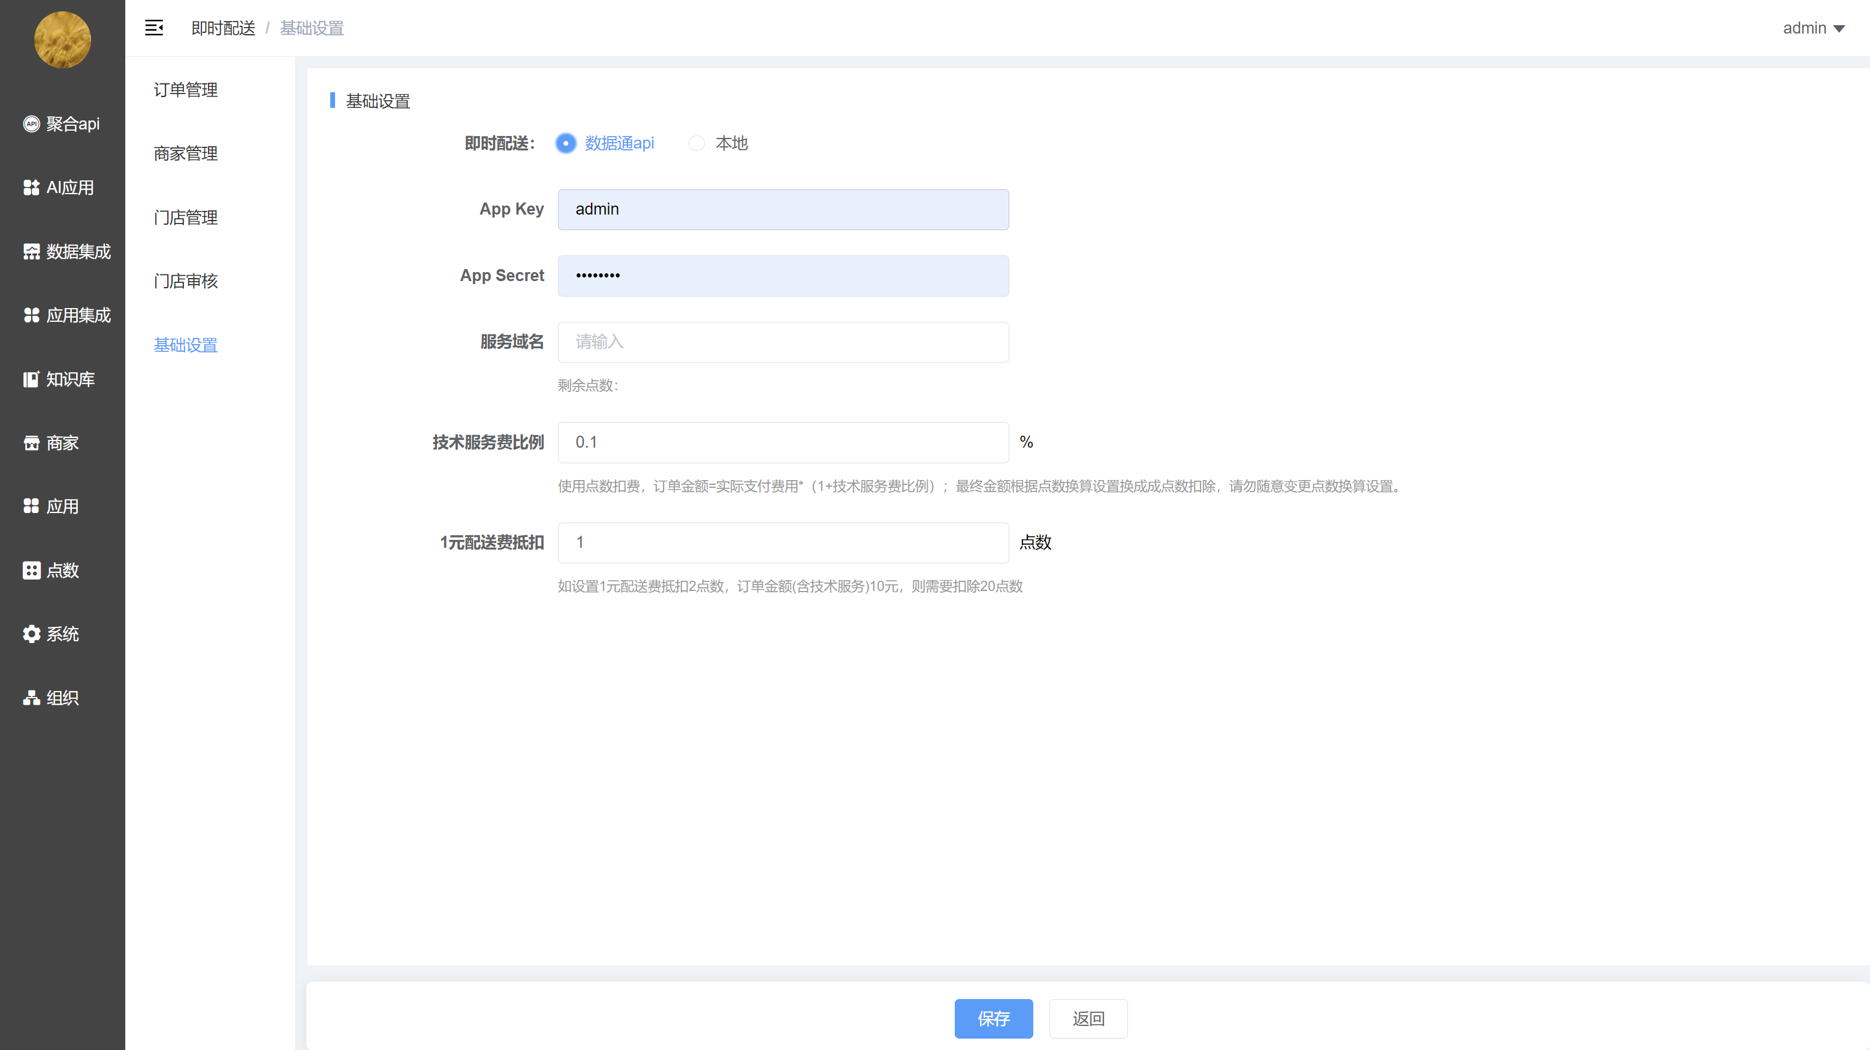Focus the 服务域名 input field
Screen dimensions: 1870x1050
coord(783,342)
